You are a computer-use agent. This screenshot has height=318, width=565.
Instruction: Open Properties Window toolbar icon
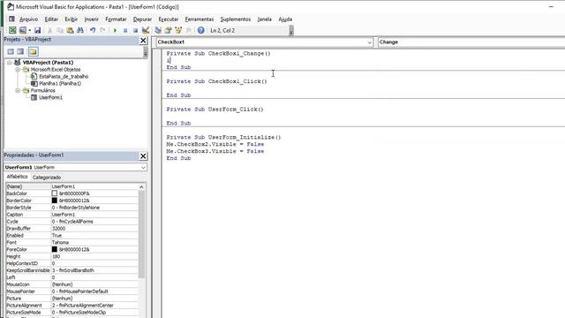pos(168,30)
